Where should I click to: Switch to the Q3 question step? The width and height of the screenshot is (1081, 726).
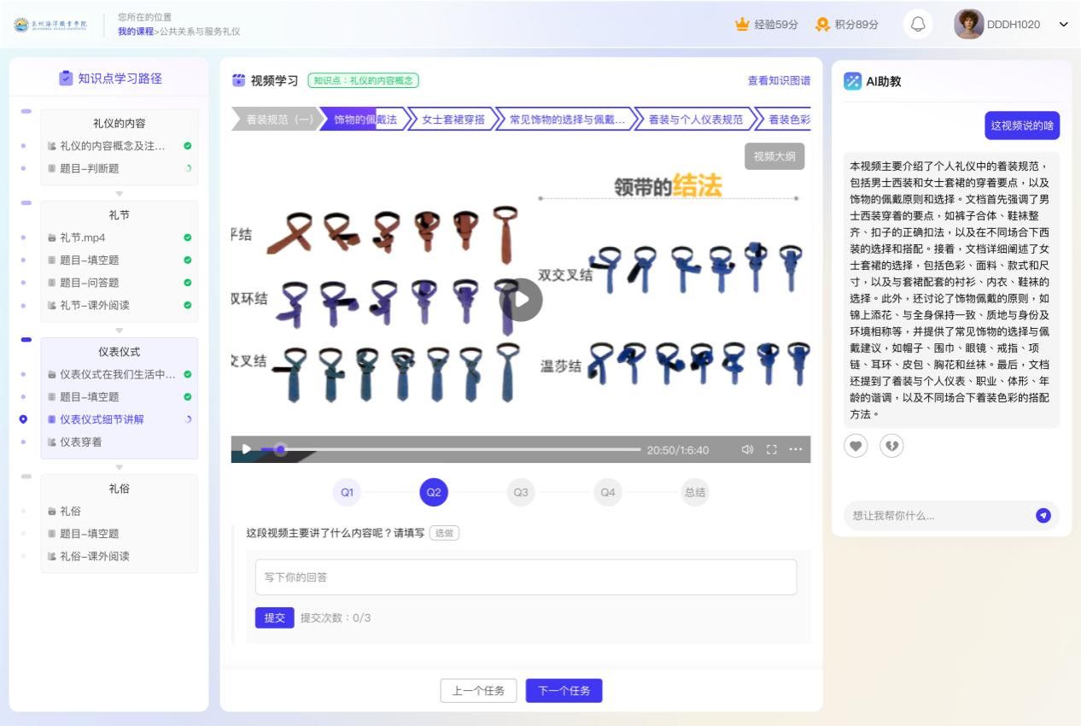[x=521, y=492]
